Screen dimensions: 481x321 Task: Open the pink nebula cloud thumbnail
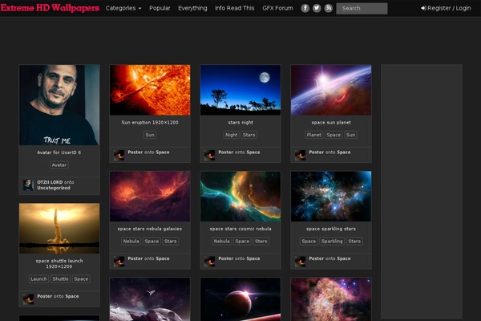pos(331,299)
